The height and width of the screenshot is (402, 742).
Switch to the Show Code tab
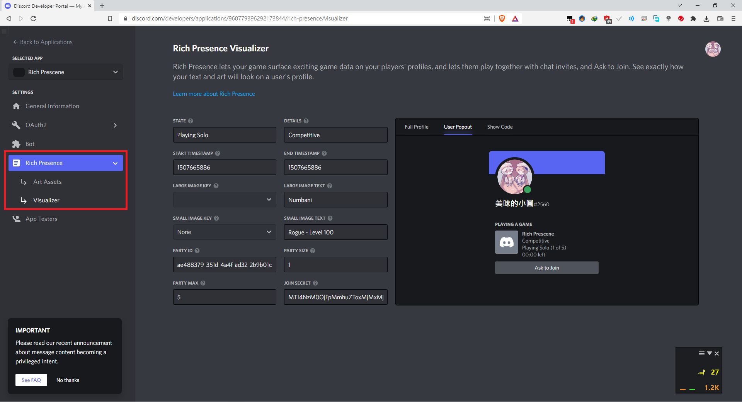pos(499,127)
